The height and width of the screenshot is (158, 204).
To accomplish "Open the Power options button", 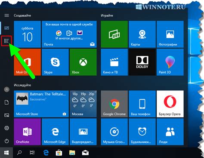I will [x=6, y=141].
